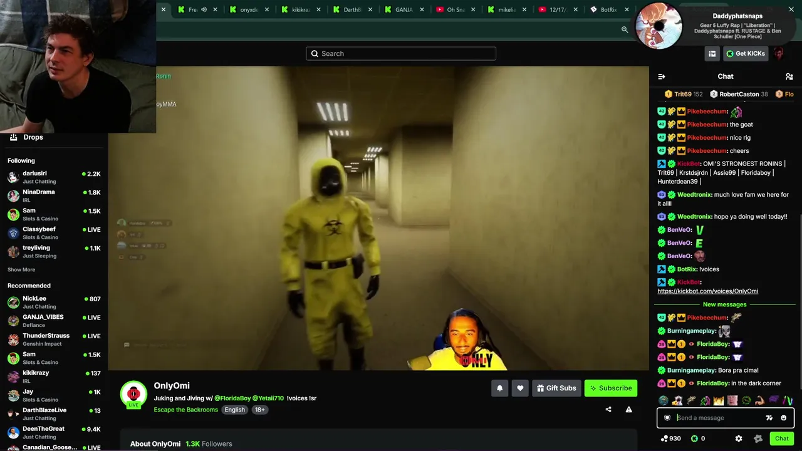Screen dimensions: 802x451
Task: Open treyliving channel in Following list
Action: coord(54,252)
